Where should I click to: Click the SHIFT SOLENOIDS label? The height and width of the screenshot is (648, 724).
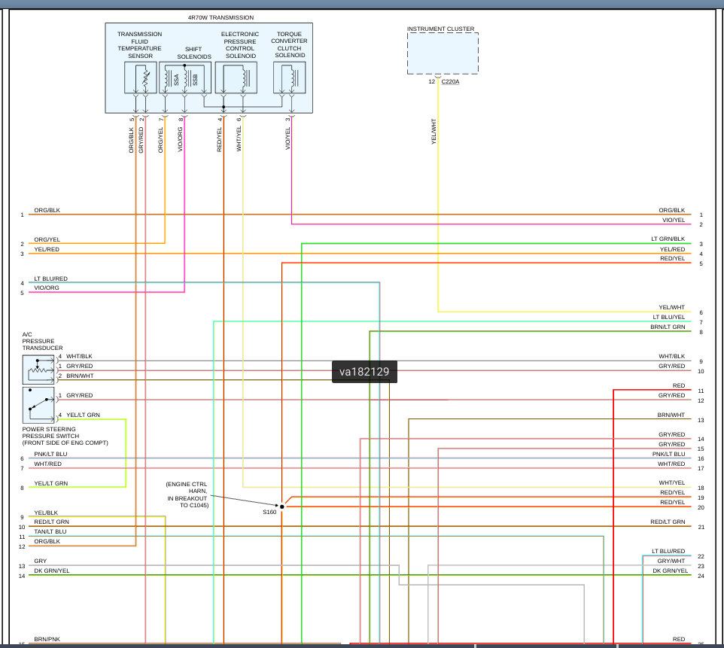click(x=194, y=53)
